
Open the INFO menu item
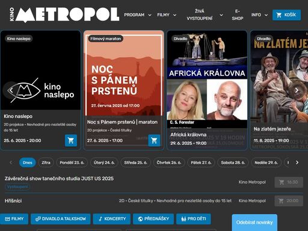(256, 15)
